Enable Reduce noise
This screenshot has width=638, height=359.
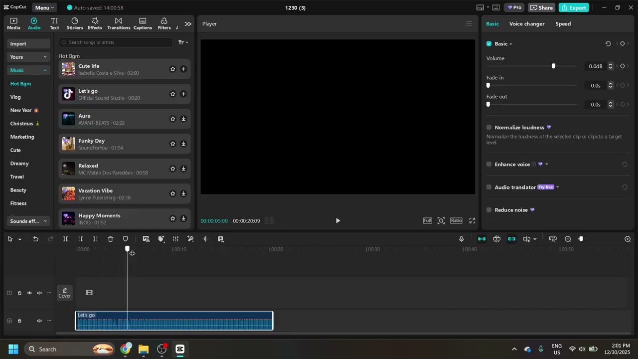tap(489, 210)
